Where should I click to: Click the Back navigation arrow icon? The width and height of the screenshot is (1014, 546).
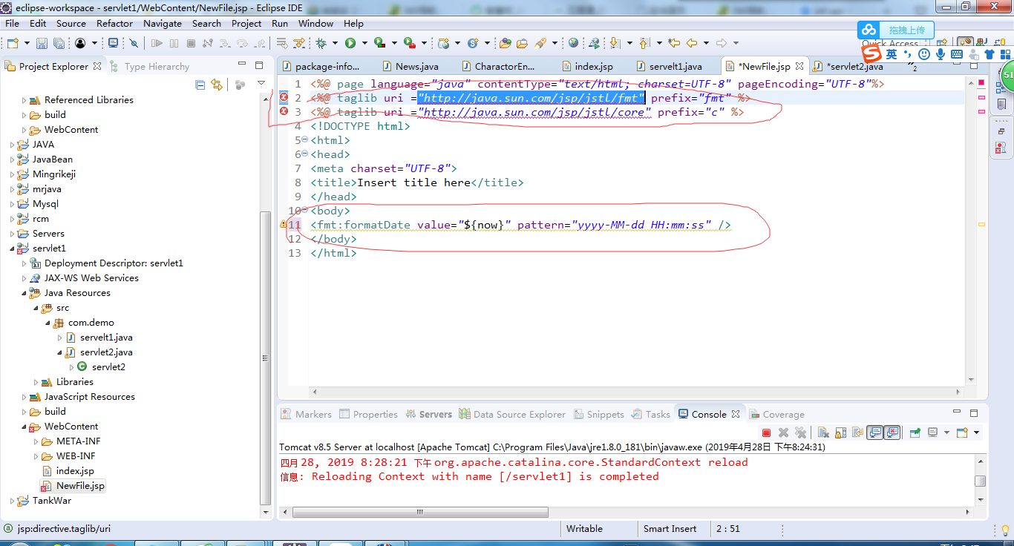pos(691,43)
